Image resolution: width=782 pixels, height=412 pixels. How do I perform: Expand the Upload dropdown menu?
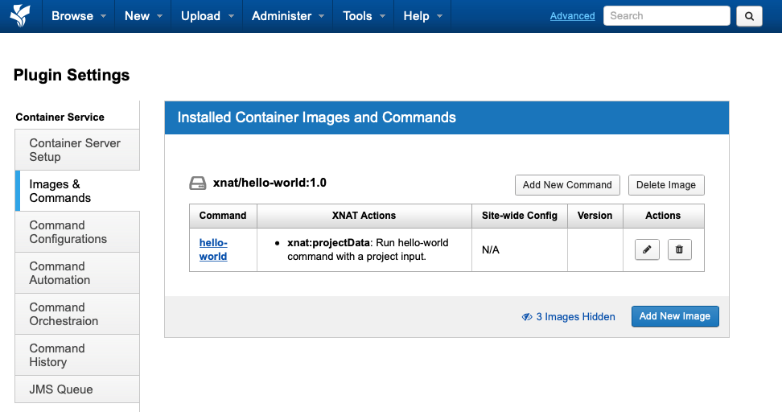pyautogui.click(x=207, y=16)
